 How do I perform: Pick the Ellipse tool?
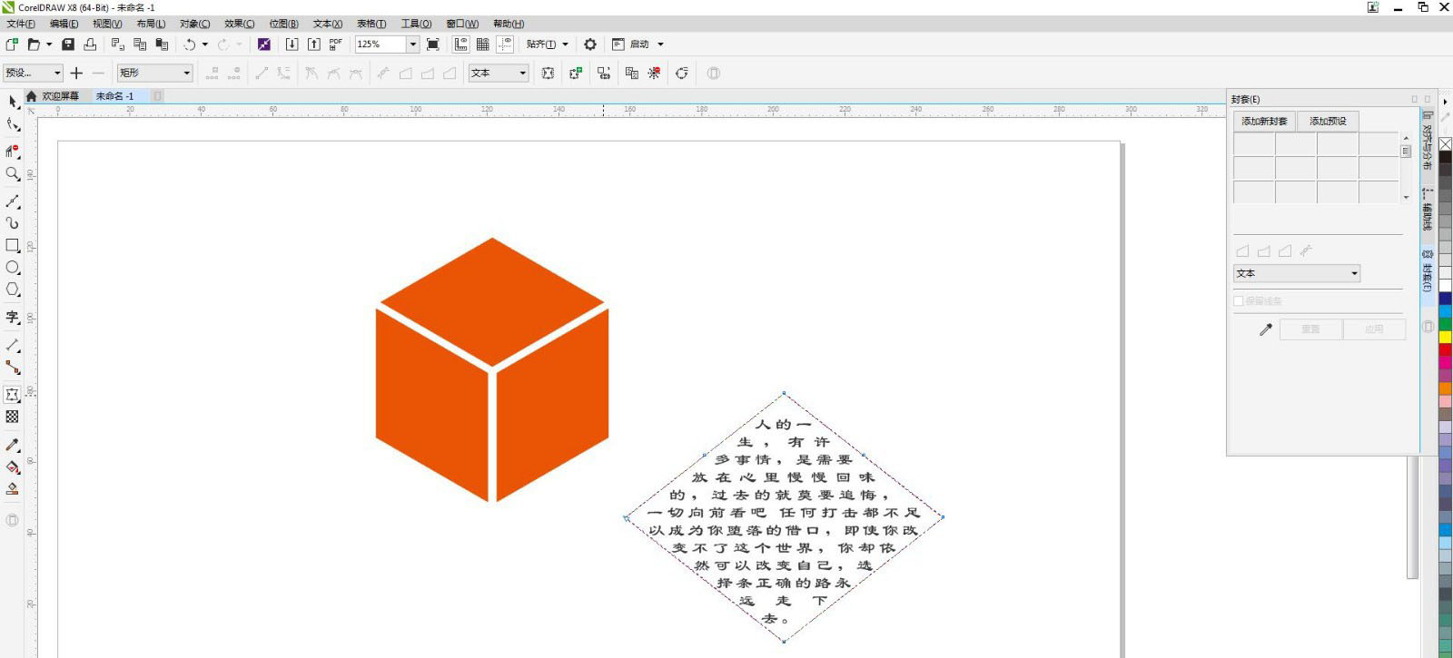pos(13,268)
